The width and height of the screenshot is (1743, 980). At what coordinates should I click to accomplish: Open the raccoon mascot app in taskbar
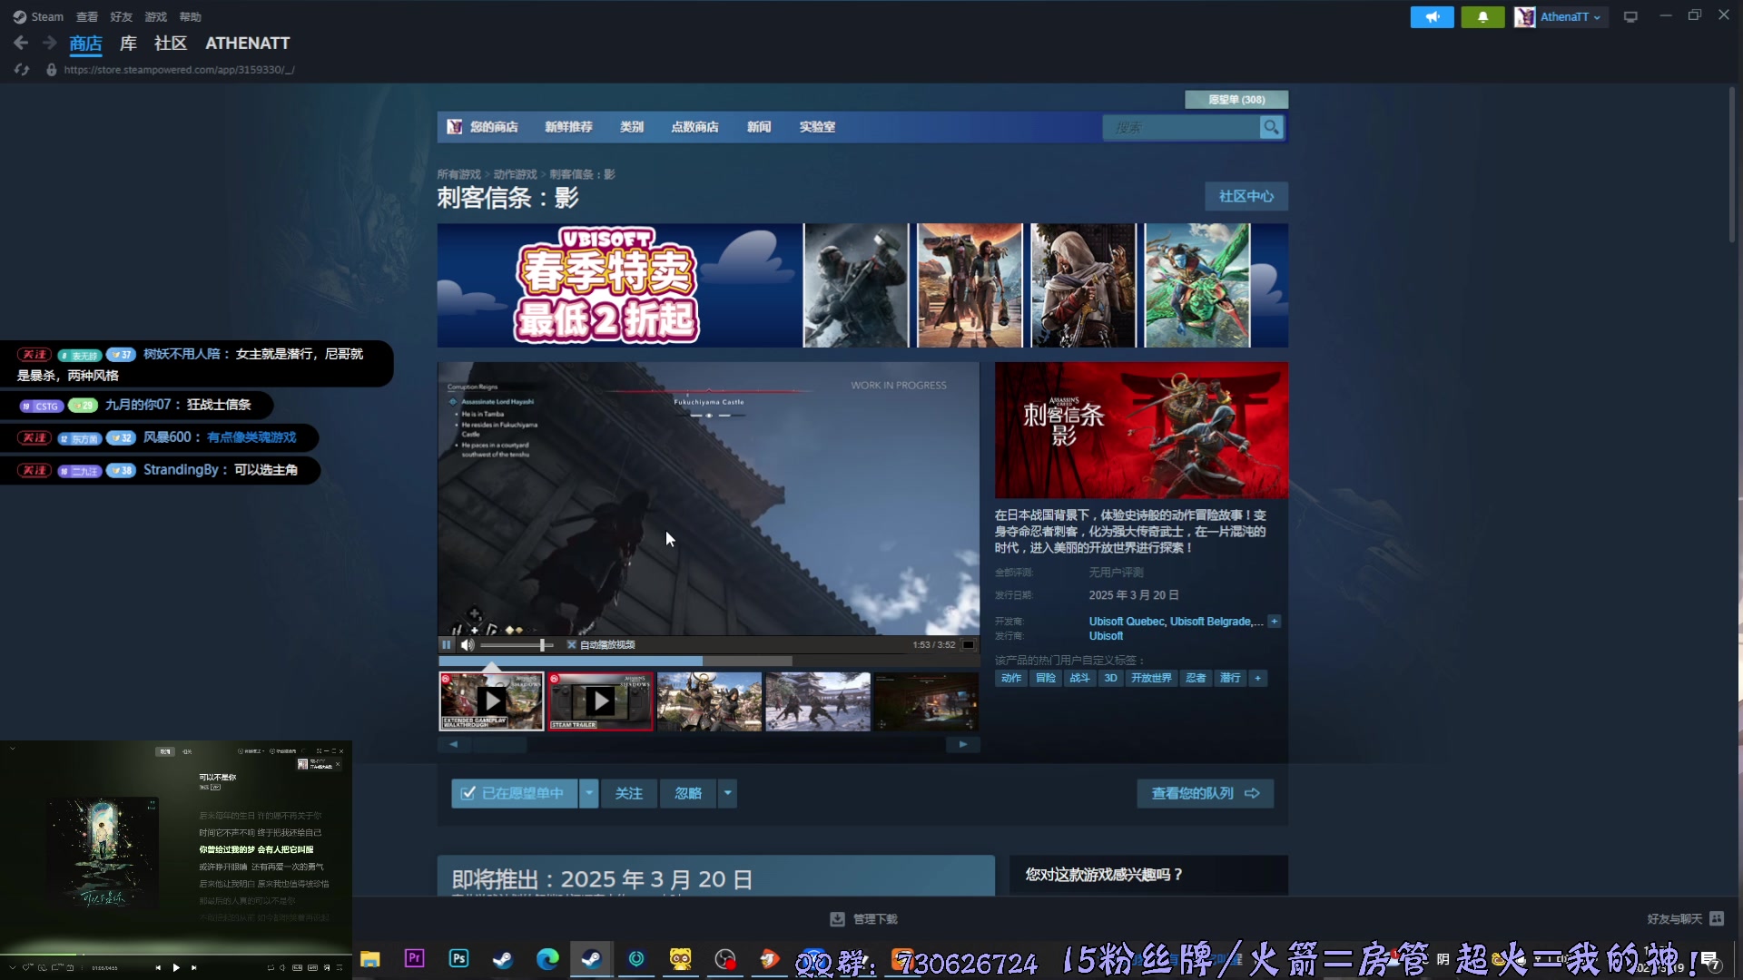(680, 958)
